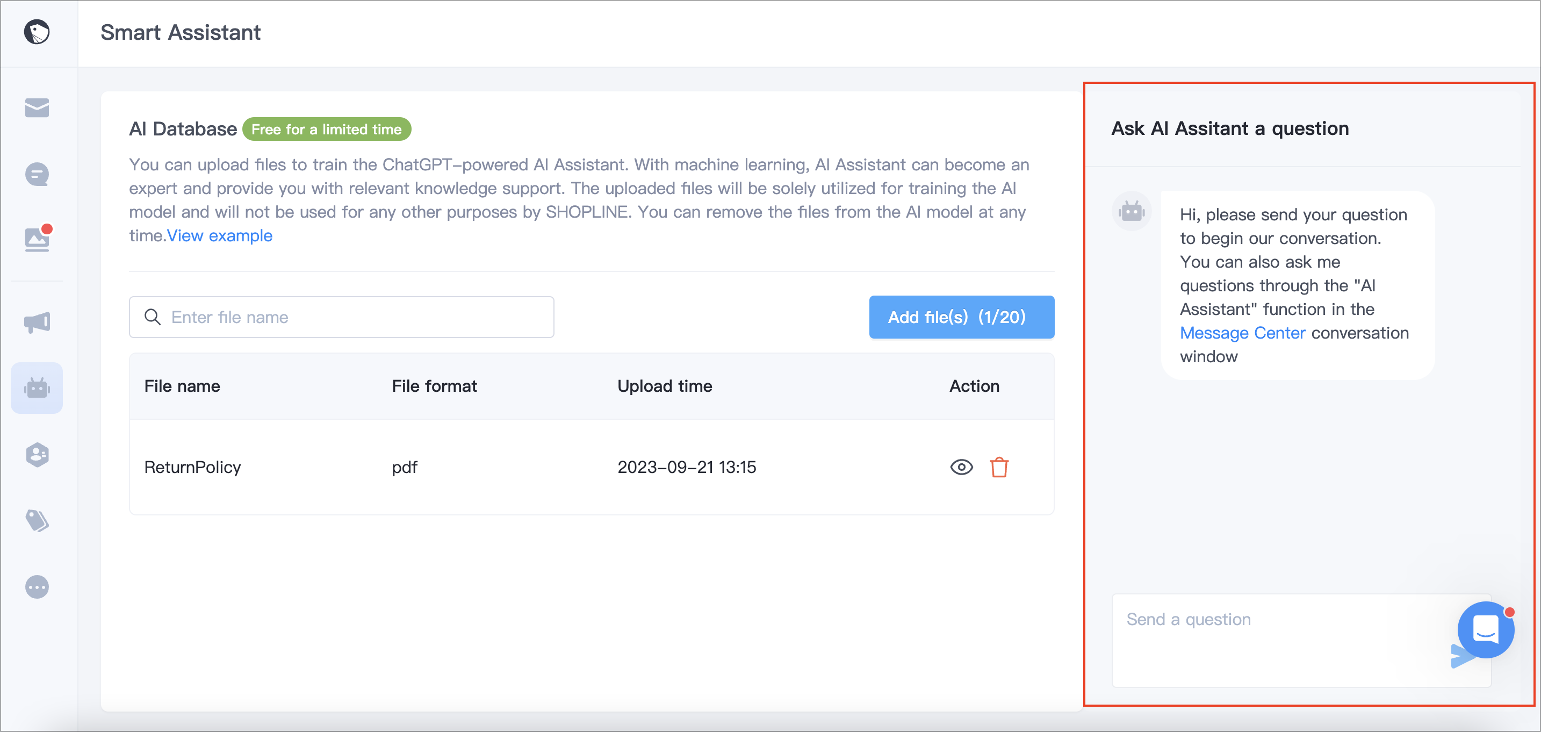Click the File name column header

[182, 386]
